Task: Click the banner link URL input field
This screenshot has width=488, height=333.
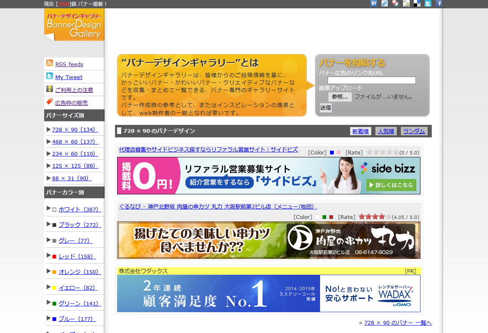Action: click(371, 80)
